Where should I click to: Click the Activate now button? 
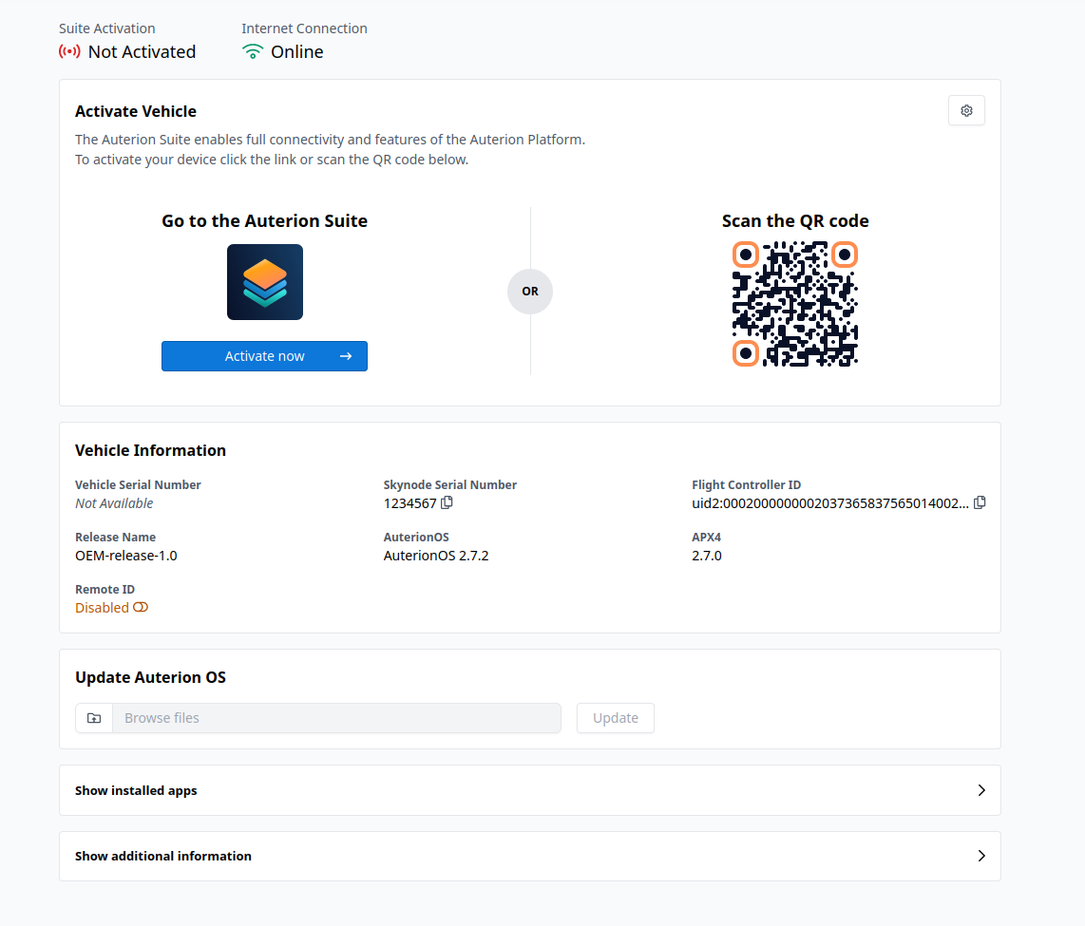pyautogui.click(x=264, y=356)
